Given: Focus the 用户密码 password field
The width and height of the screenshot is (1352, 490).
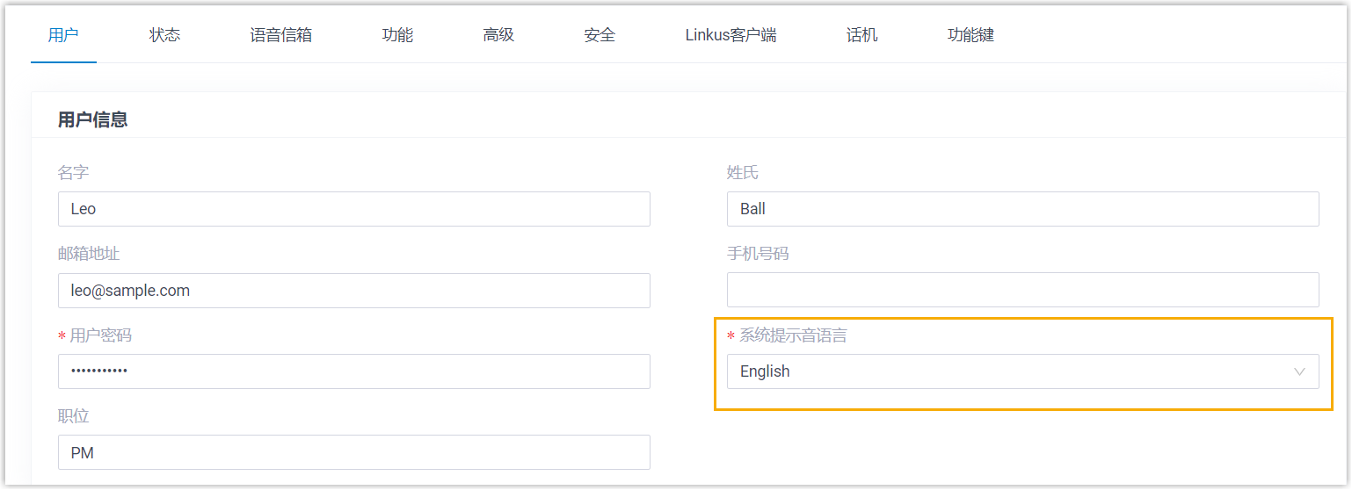Looking at the screenshot, I should [353, 371].
